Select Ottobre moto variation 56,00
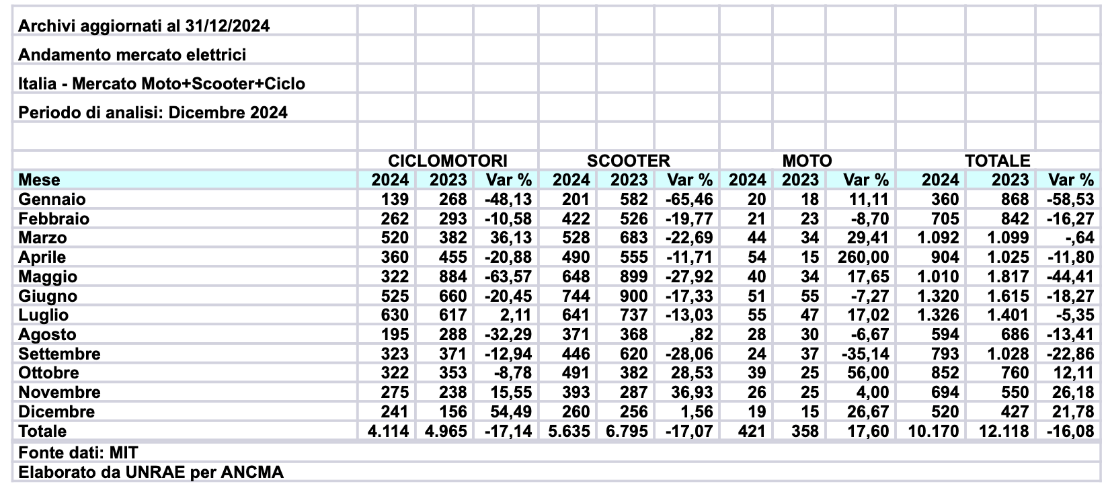 [868, 373]
